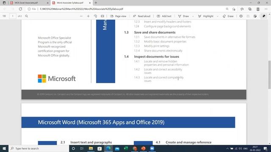Open the Collections panel
This screenshot has width=271, height=152.
pos(250,9)
